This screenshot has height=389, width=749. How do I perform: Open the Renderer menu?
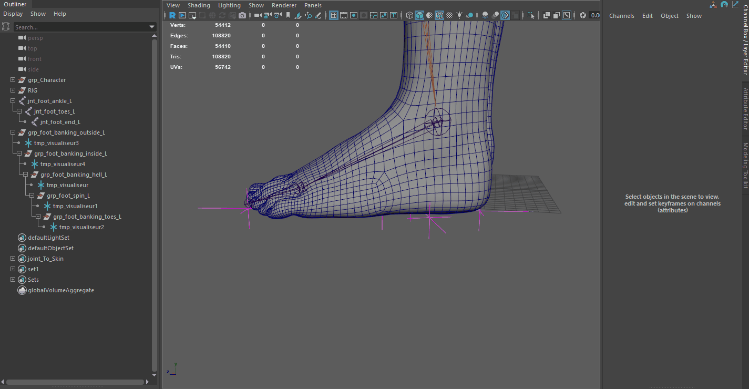[284, 5]
